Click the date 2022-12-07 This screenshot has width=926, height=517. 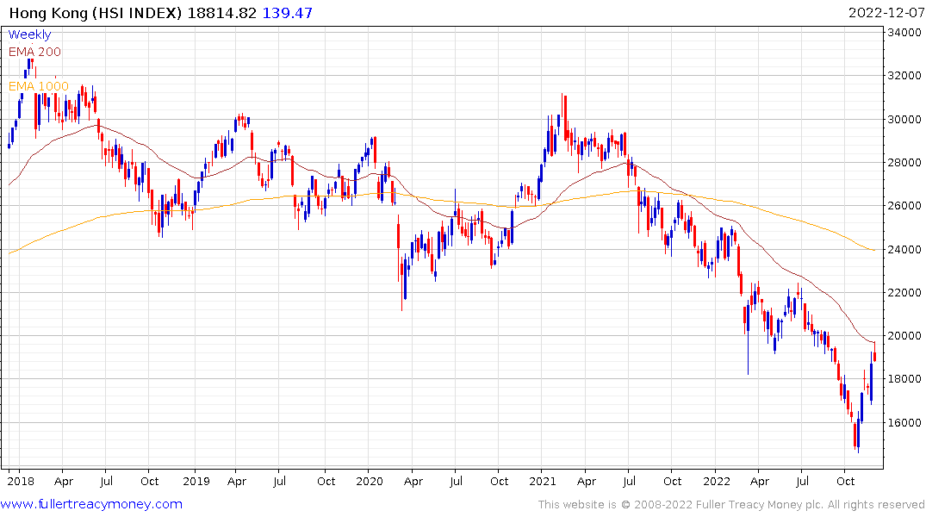pos(886,13)
